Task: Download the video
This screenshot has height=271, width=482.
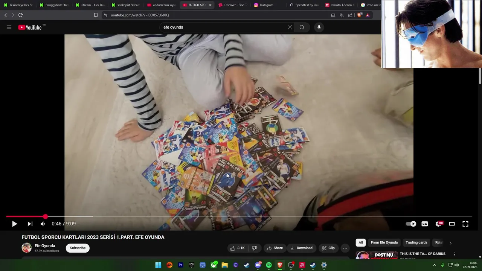Action: click(301, 248)
